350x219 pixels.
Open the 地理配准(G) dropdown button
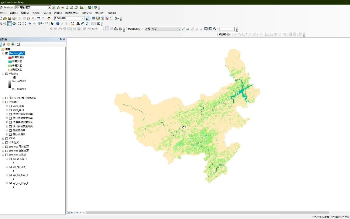[136, 29]
